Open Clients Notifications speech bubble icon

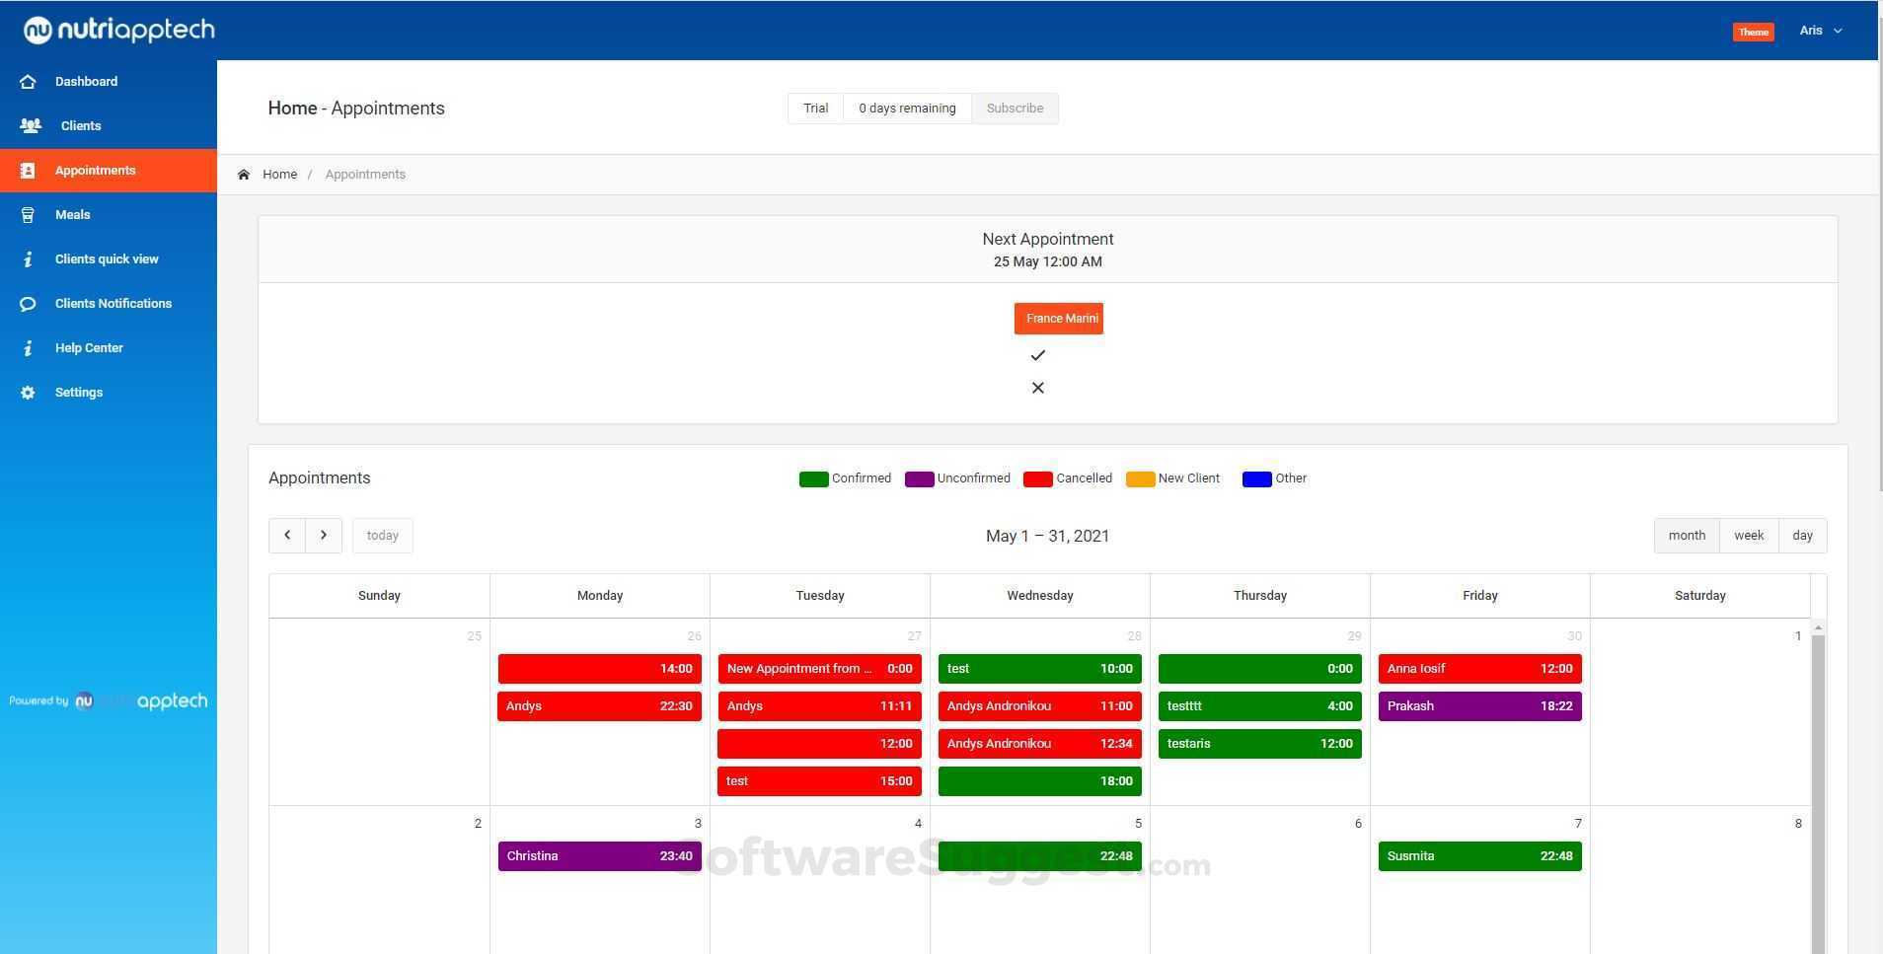click(x=28, y=304)
